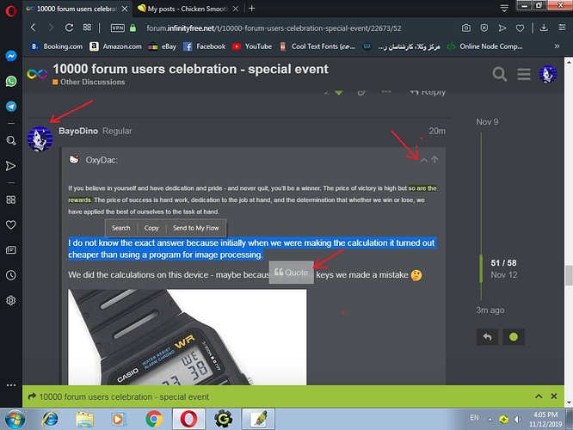573x430 pixels.
Task: Click the timeline reply arrow button
Action: point(487,337)
